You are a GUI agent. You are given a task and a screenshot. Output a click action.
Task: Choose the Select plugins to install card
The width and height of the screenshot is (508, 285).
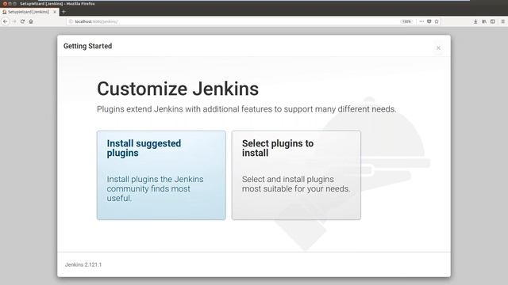[x=296, y=175]
